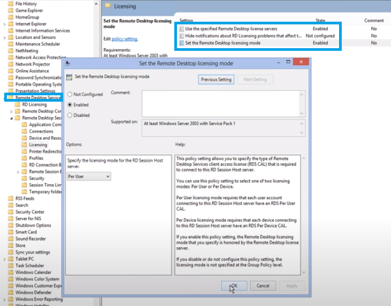Viewport: 391px width, 306px height.
Task: Select the Session Time Limits folder
Action: point(45,185)
